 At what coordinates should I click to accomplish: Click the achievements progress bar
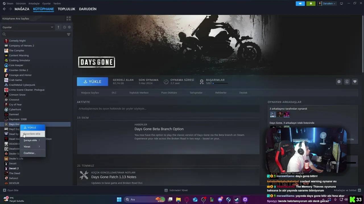pyautogui.click(x=220, y=83)
